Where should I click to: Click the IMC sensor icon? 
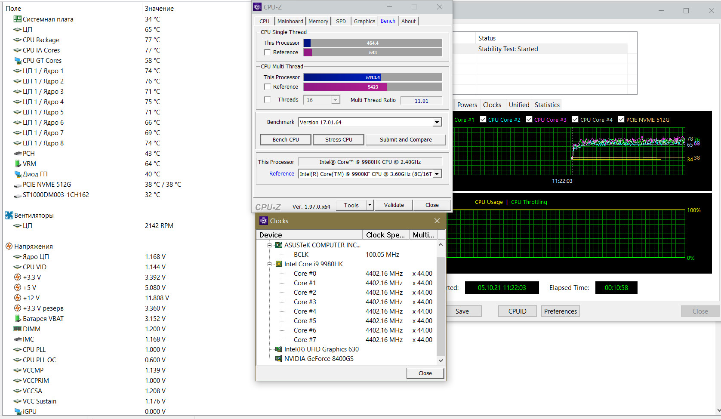17,339
